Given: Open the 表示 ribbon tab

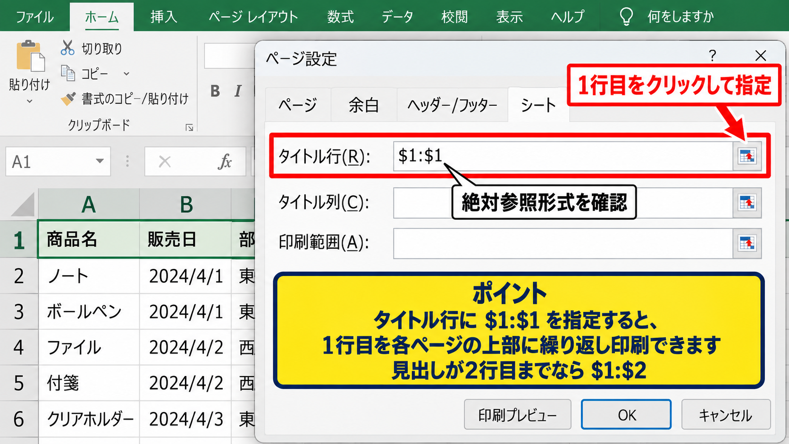Looking at the screenshot, I should (509, 17).
